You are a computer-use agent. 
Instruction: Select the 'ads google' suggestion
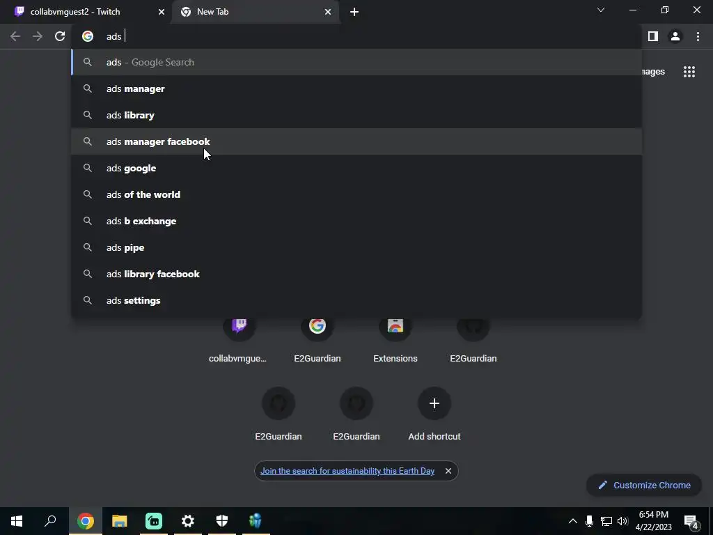356,168
